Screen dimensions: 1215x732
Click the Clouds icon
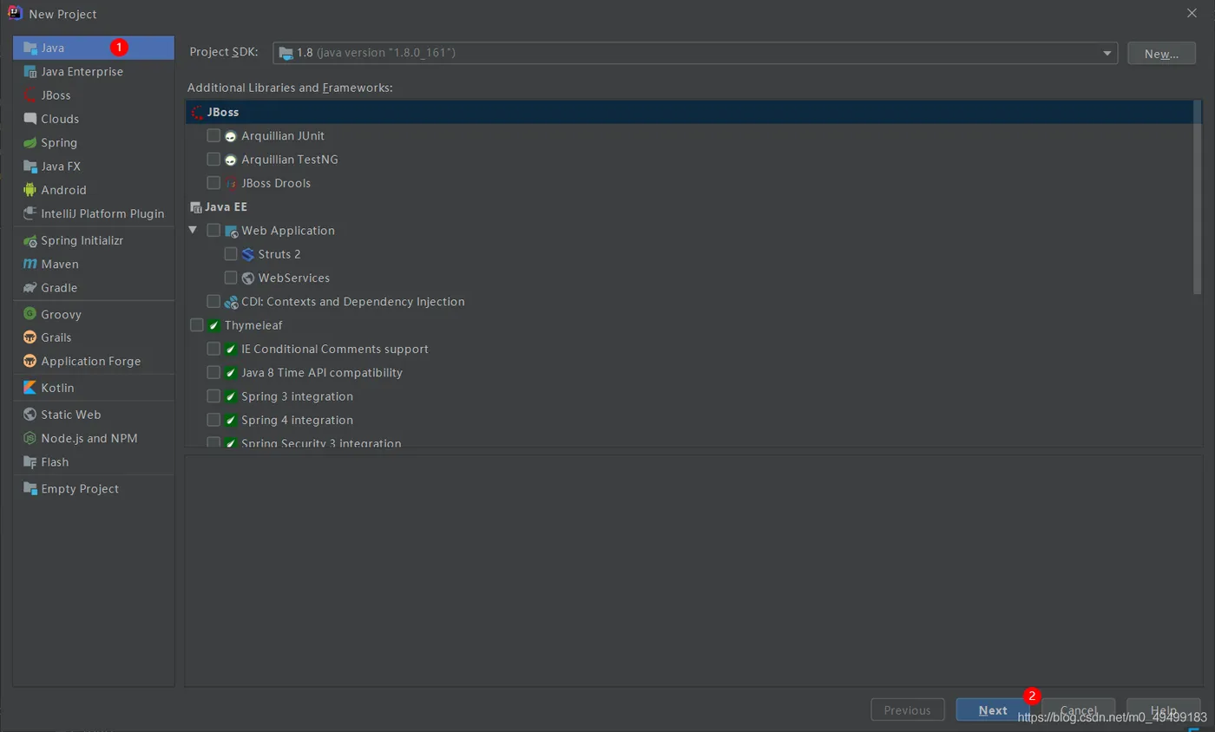pos(30,119)
